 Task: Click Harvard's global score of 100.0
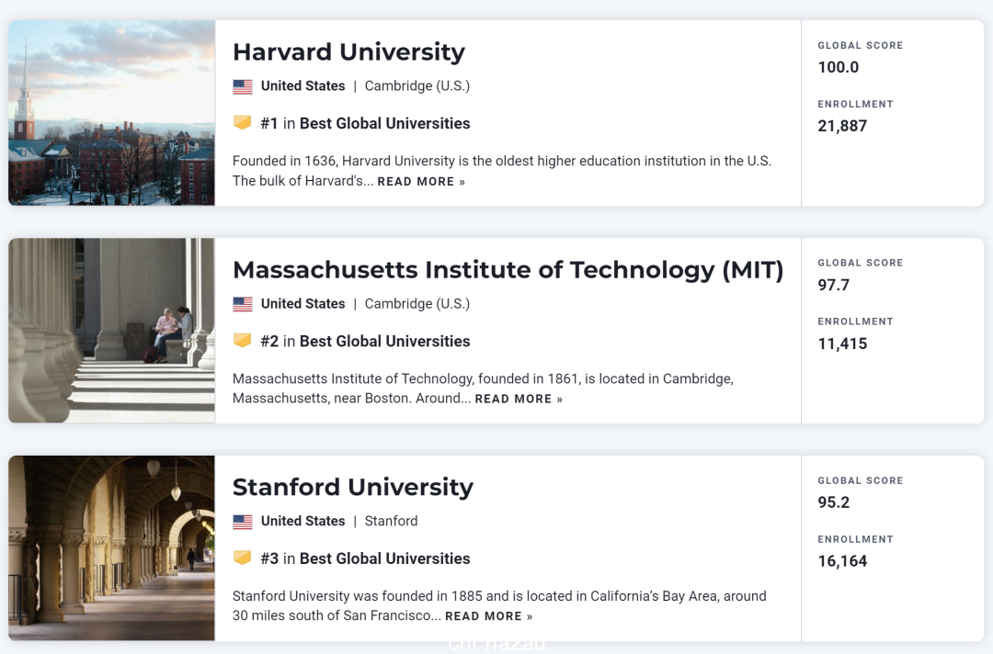838,67
